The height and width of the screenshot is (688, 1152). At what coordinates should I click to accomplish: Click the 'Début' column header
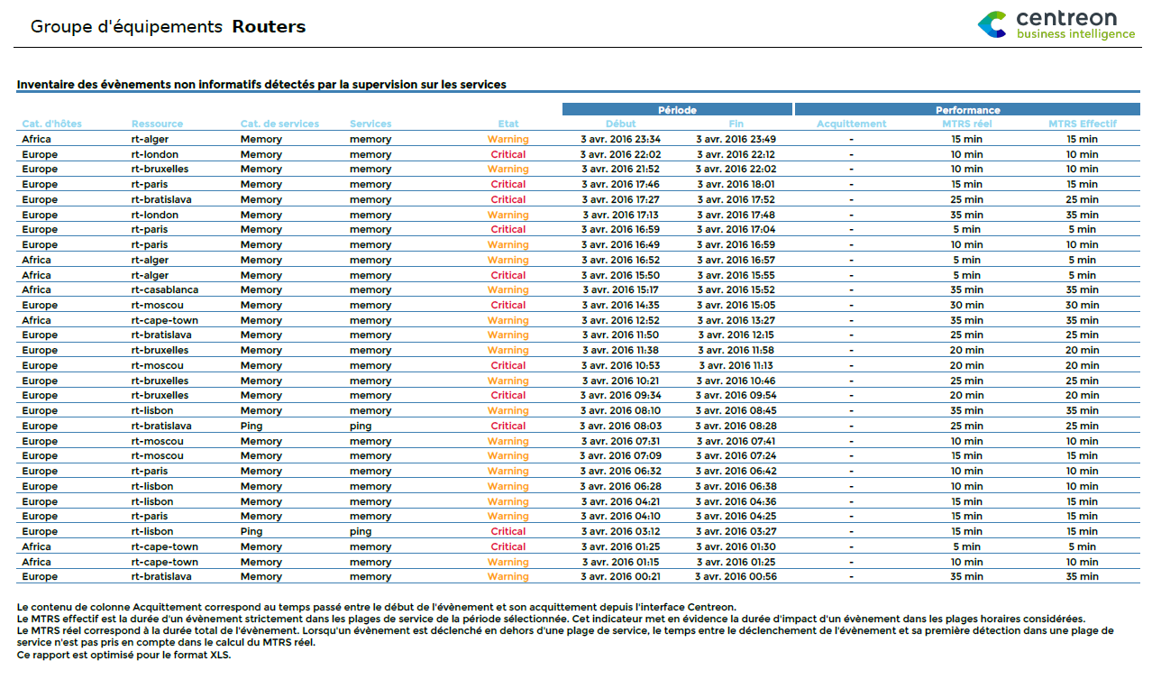pyautogui.click(x=620, y=124)
